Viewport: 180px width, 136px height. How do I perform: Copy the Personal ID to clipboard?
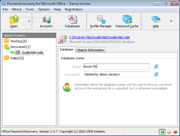pos(156,74)
